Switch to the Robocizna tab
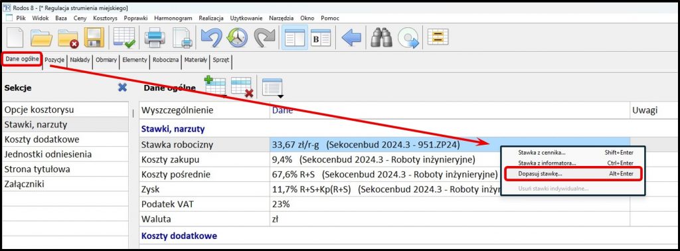This screenshot has height=251, width=680. click(x=165, y=60)
